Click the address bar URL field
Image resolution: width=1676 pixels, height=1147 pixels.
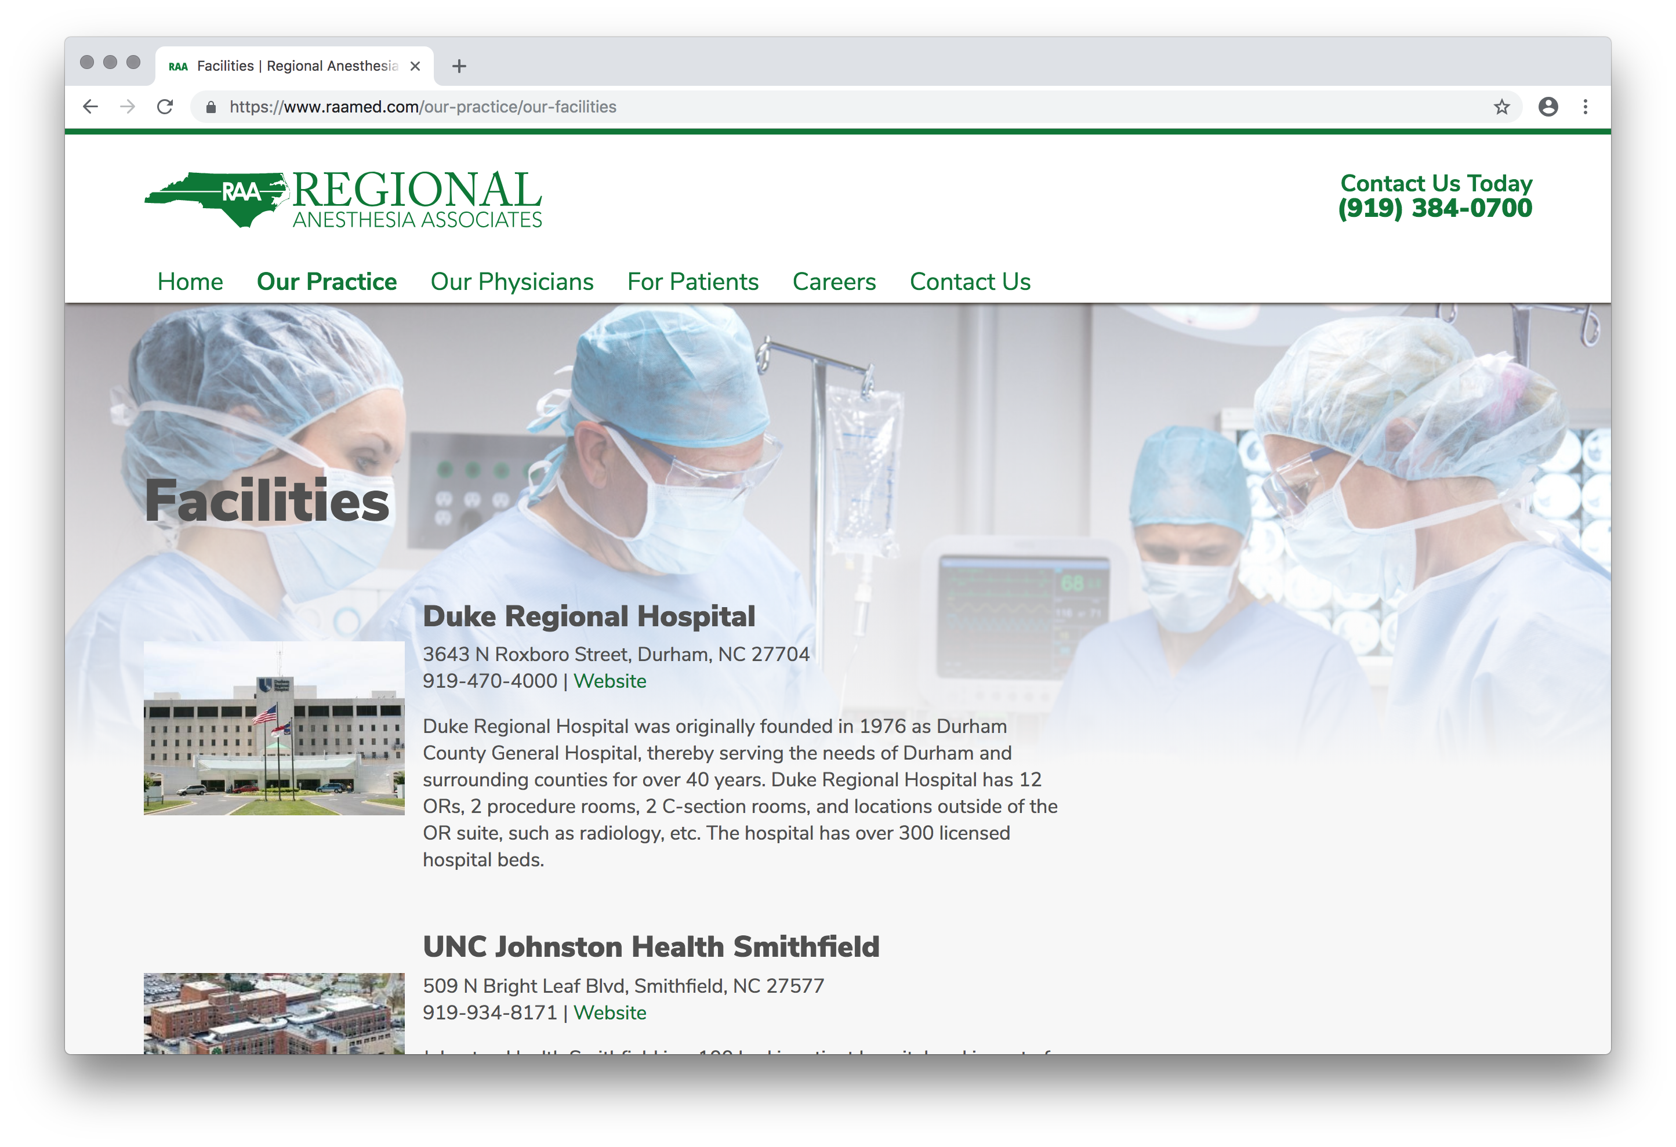[855, 107]
